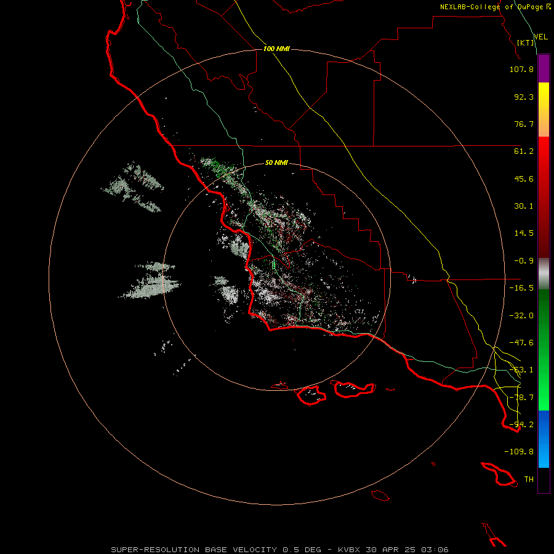Click the 76.7 velocity scale value
The height and width of the screenshot is (554, 554).
(x=524, y=124)
